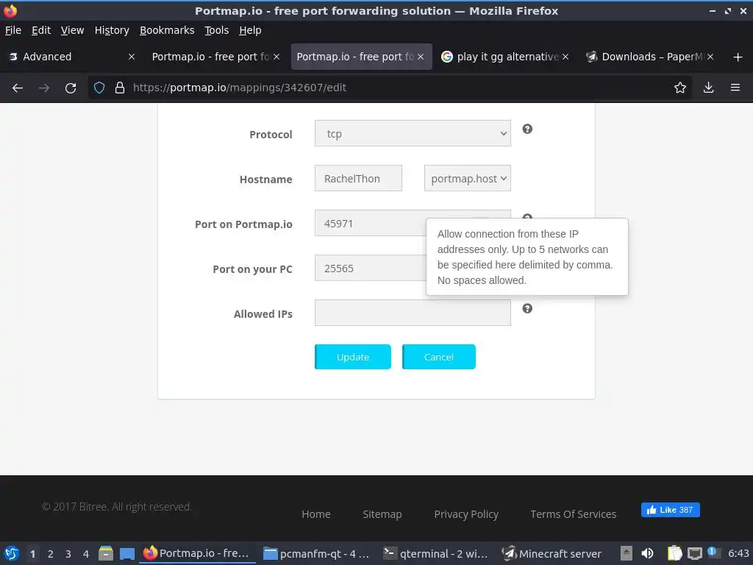Switch to the Advanced tab
This screenshot has height=565, width=753.
coord(72,57)
